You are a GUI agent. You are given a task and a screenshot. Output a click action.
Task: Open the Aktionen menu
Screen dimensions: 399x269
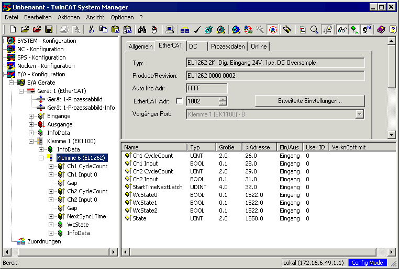69,17
